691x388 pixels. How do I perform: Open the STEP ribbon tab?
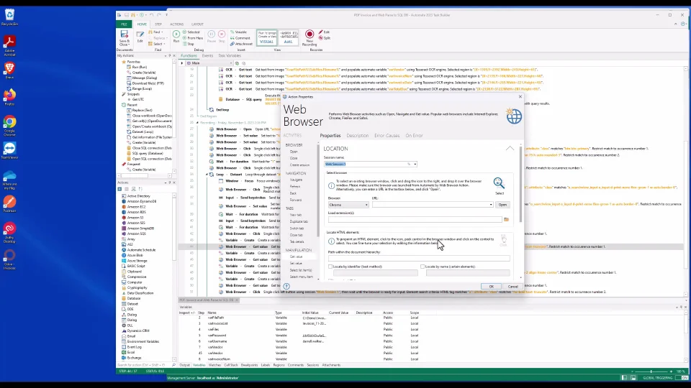[158, 24]
